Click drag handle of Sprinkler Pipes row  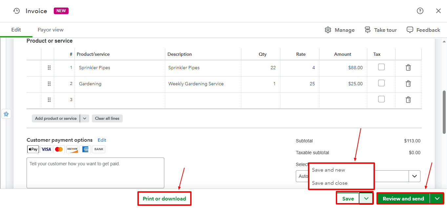[49, 68]
